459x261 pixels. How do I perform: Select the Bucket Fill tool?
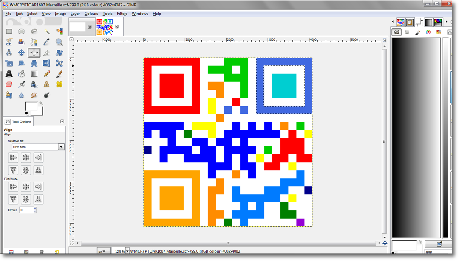[x=21, y=74]
